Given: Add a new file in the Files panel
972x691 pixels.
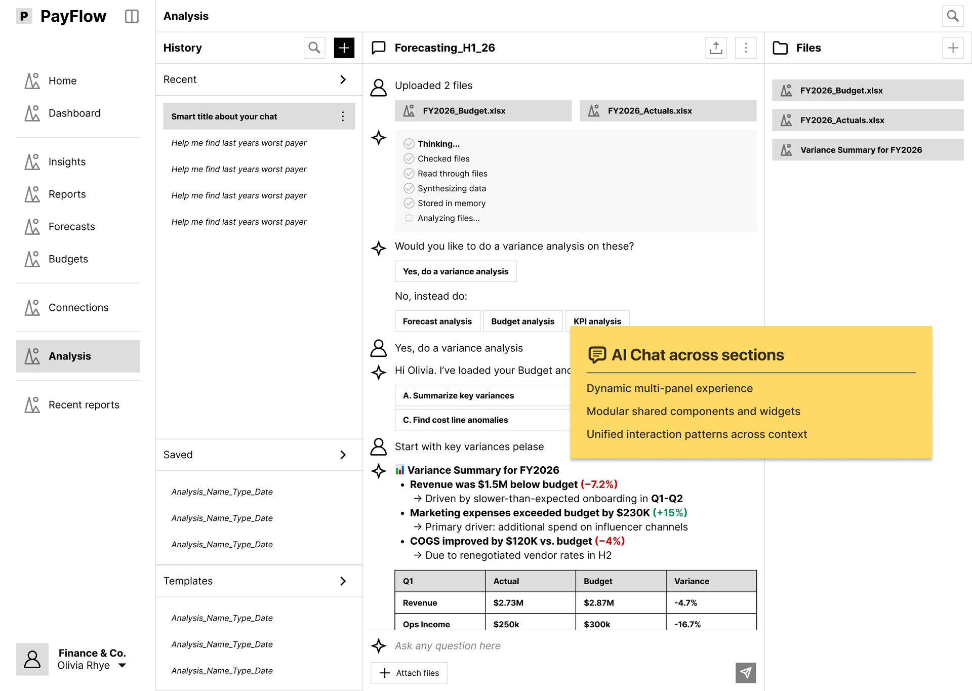Looking at the screenshot, I should click(952, 48).
